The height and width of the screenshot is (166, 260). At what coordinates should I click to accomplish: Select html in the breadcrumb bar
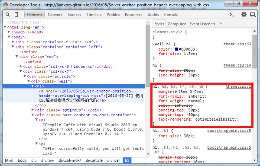pos(9,160)
